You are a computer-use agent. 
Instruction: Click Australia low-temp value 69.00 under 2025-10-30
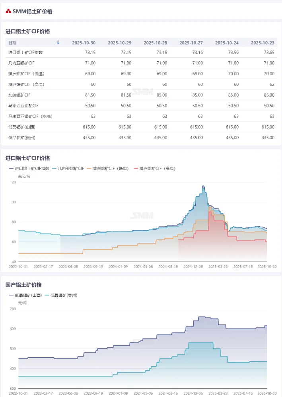(x=90, y=74)
